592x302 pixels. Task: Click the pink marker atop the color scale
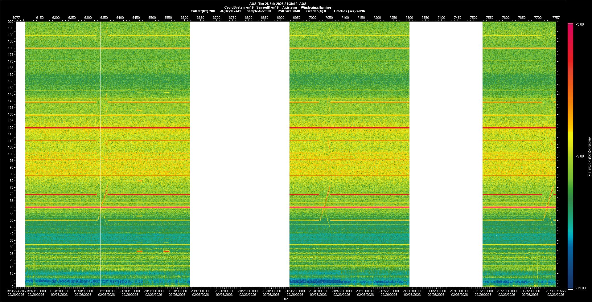point(570,23)
